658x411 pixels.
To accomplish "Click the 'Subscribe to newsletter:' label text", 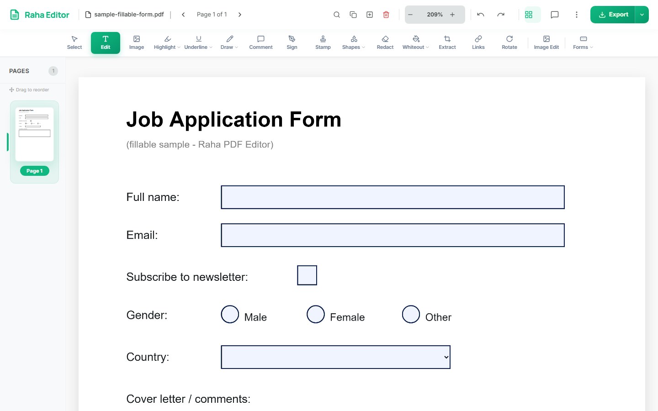I will point(187,277).
